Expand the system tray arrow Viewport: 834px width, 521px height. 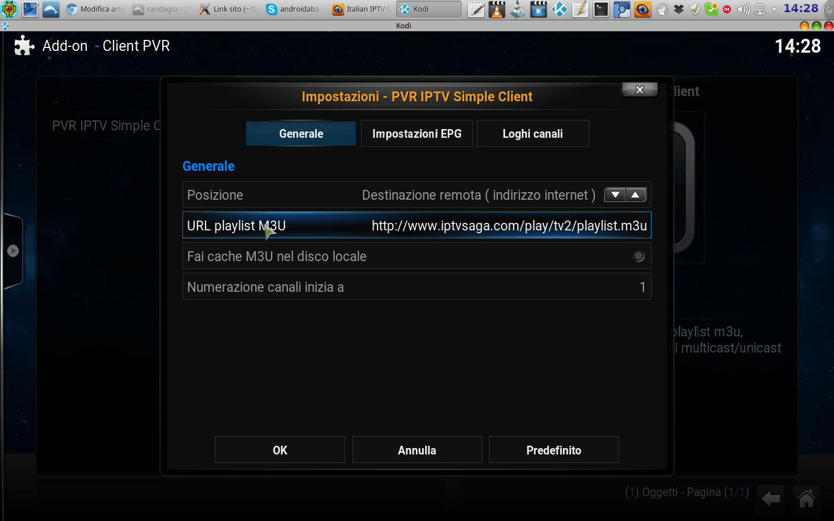(x=774, y=9)
